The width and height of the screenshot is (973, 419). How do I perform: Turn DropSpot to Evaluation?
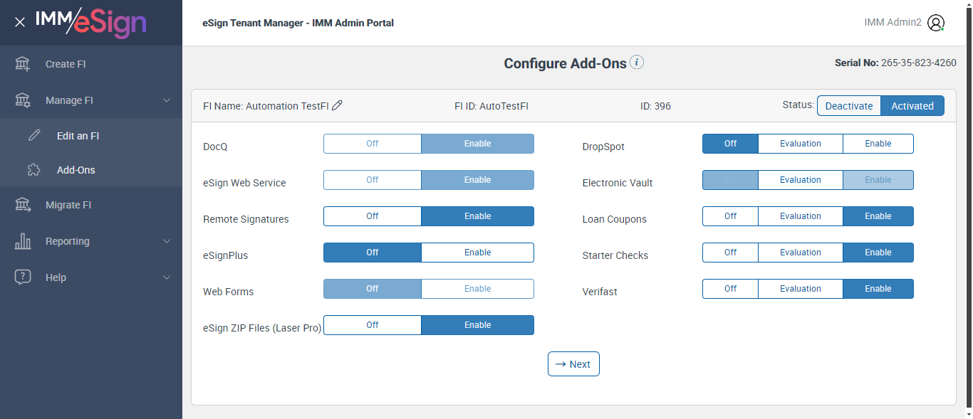tap(800, 144)
